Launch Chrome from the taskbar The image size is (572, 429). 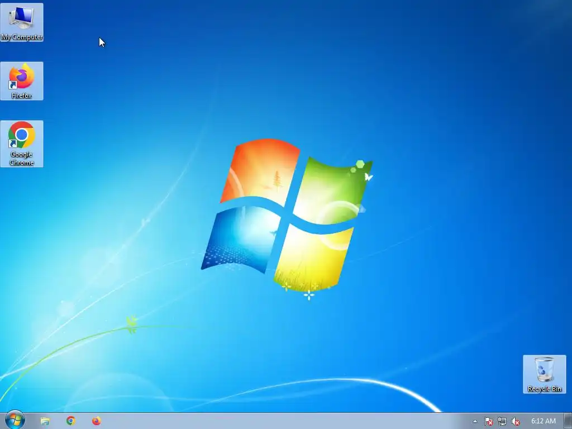click(x=71, y=421)
